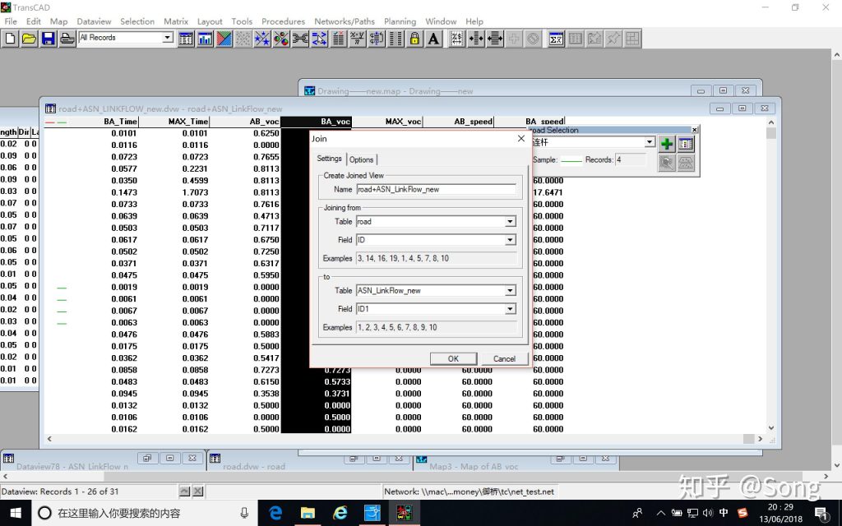Click the BA_voc column header

coord(335,122)
